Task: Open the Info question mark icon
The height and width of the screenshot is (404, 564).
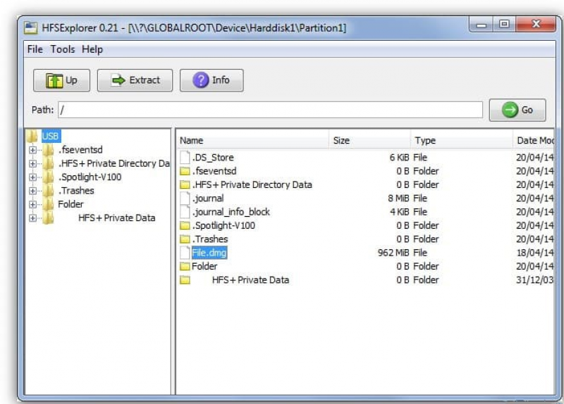Action: [x=200, y=80]
